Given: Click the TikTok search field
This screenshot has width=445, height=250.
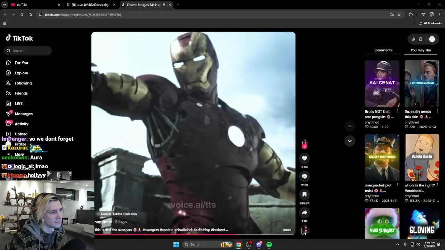Looking at the screenshot, I should [x=28, y=51].
